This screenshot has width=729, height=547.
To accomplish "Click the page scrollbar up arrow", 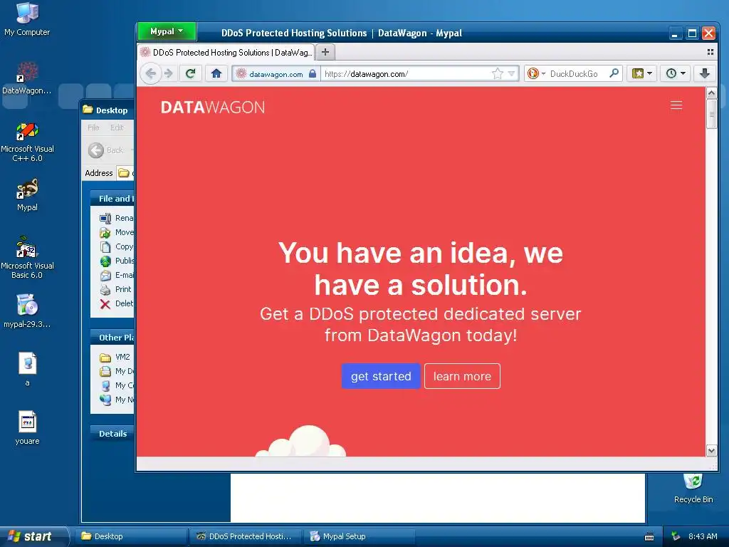I will pos(711,93).
